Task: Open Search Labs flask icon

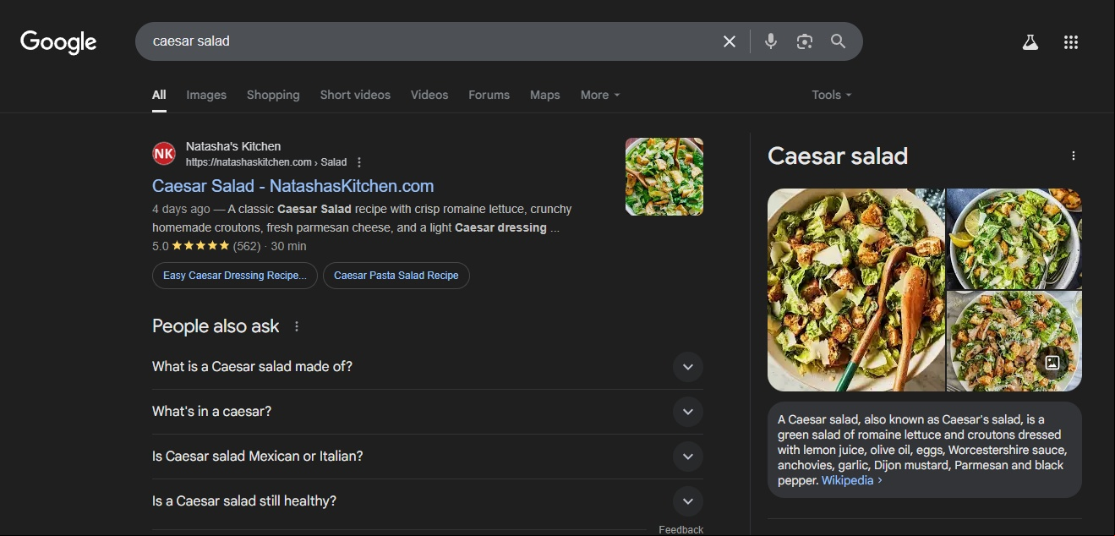Action: pos(1030,42)
